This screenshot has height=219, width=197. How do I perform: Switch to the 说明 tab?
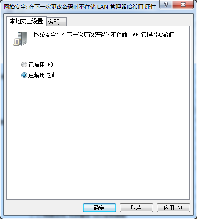[x=56, y=22]
